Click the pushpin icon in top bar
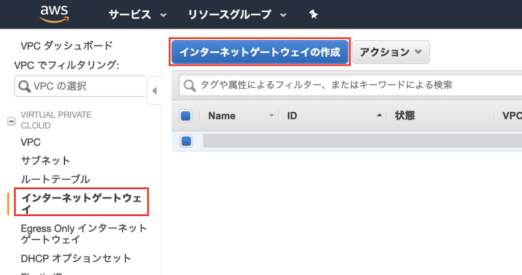Screen dimensions: 522x275 click(x=314, y=15)
